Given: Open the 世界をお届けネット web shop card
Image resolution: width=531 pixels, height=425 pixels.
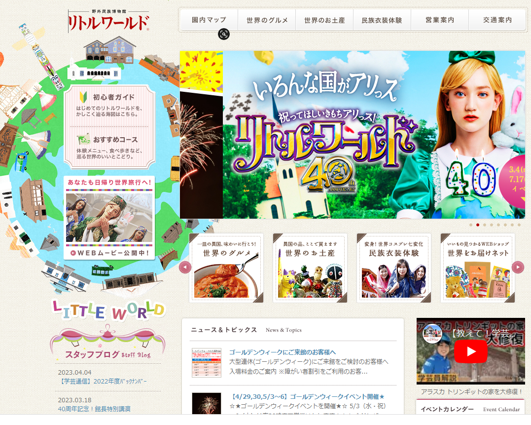Looking at the screenshot, I should (x=477, y=268).
